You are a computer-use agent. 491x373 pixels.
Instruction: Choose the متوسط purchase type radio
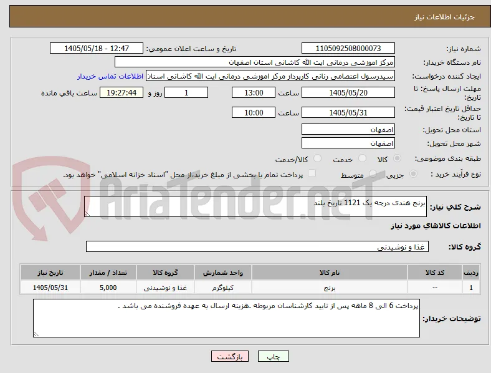click(x=373, y=174)
